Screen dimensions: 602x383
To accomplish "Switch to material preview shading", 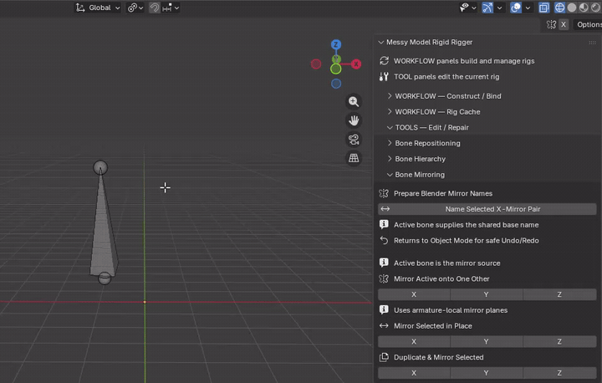I will pyautogui.click(x=584, y=8).
